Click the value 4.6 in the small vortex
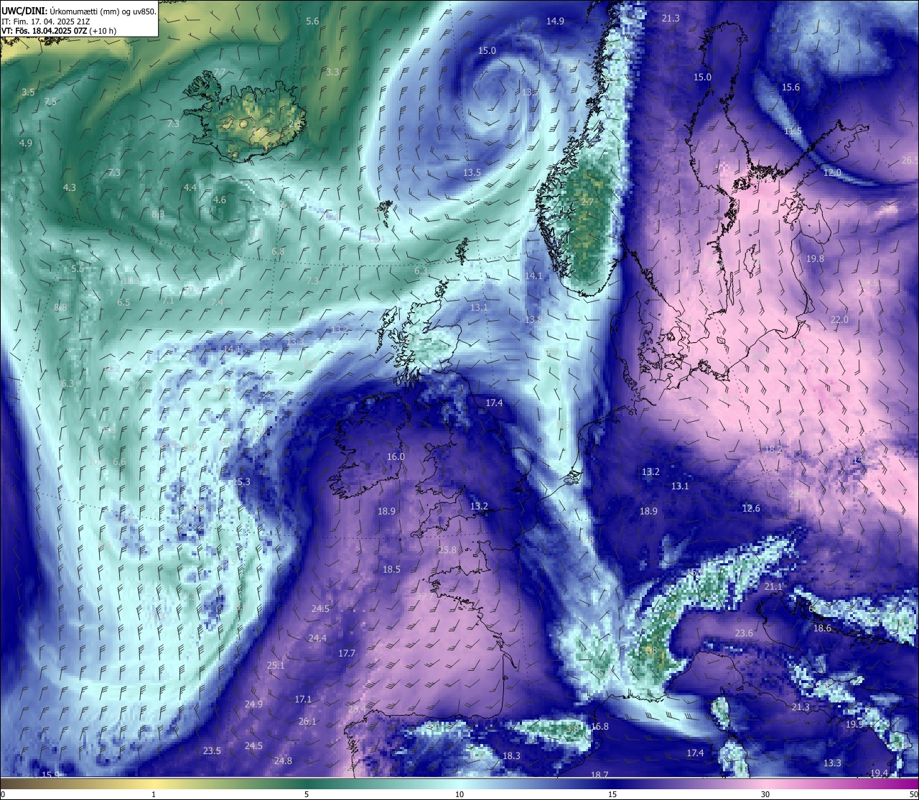The image size is (919, 800). pyautogui.click(x=220, y=200)
